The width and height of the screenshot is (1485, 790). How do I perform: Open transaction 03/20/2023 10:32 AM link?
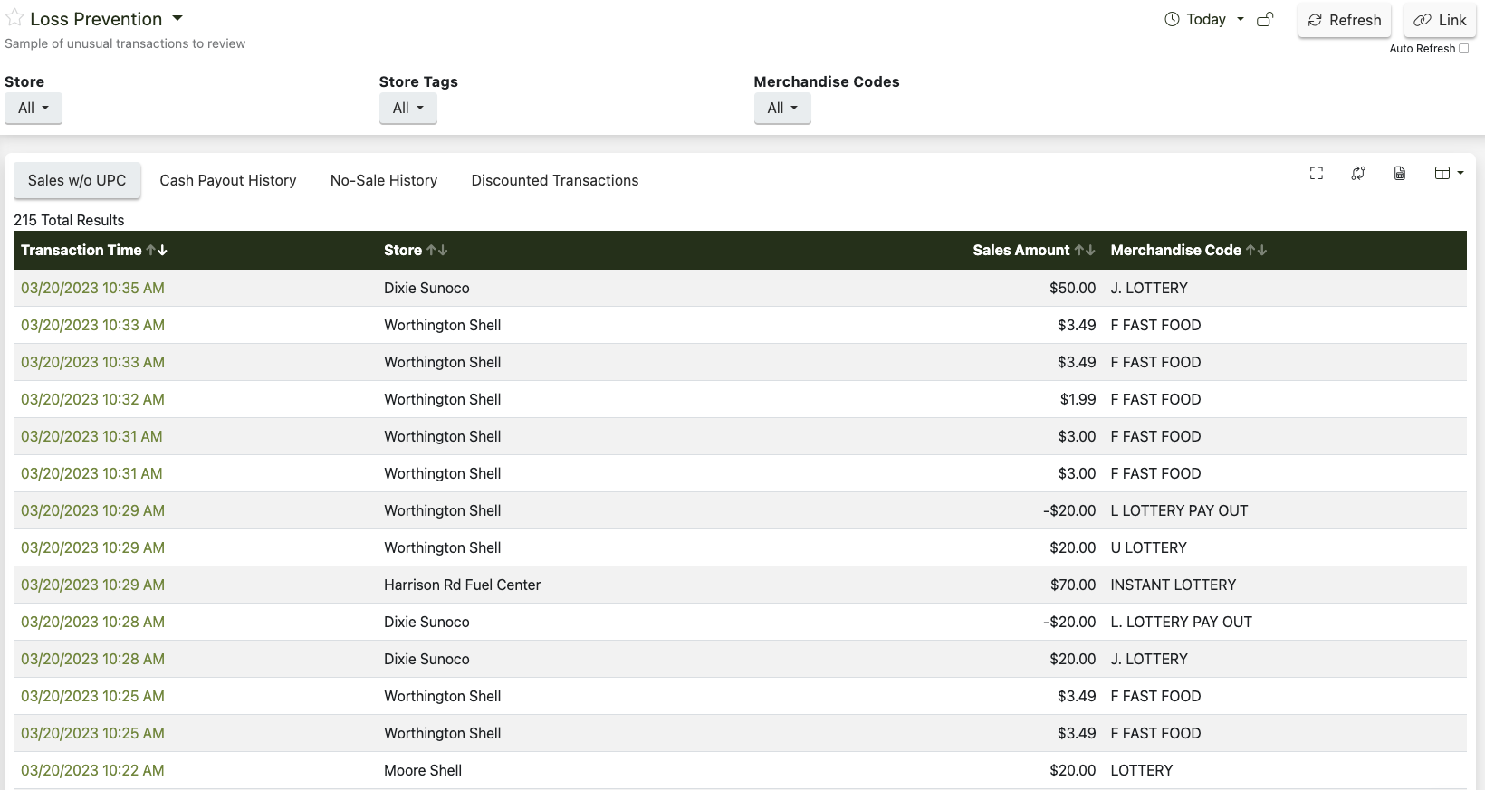tap(92, 399)
